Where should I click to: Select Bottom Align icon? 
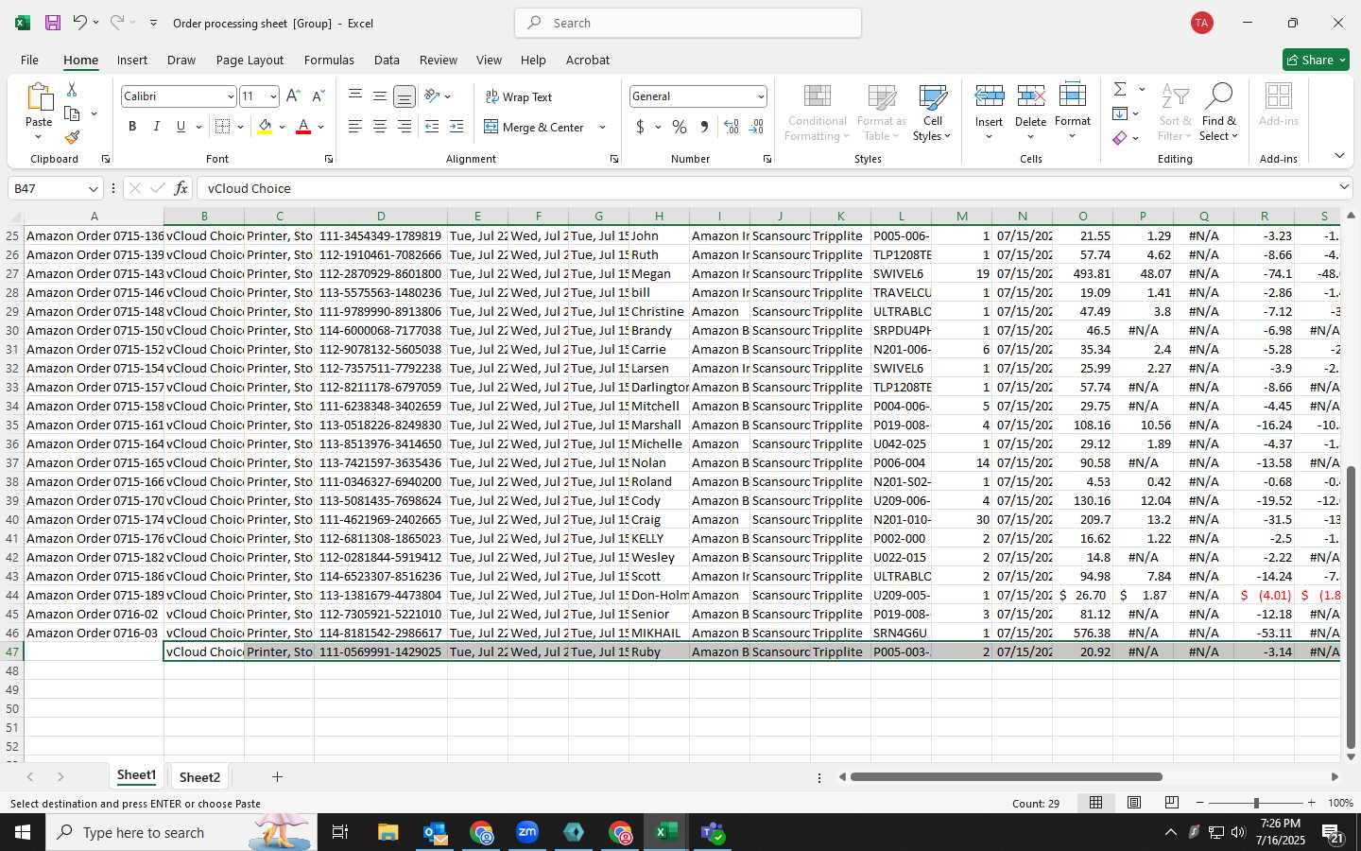point(405,96)
